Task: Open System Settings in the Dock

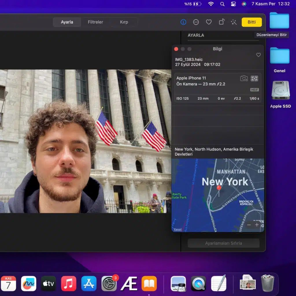Action: click(x=109, y=284)
